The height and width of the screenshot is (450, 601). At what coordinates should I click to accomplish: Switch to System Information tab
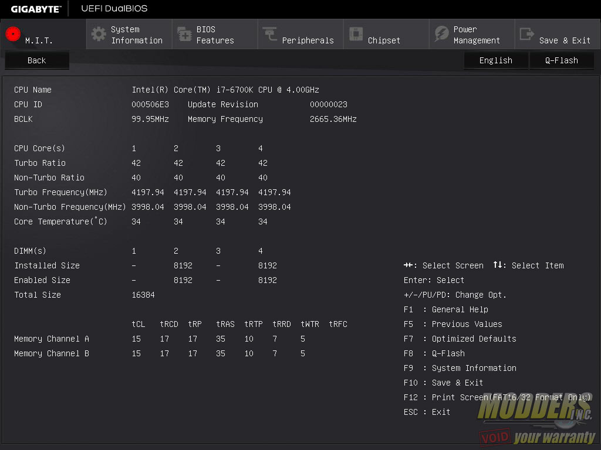coord(129,34)
